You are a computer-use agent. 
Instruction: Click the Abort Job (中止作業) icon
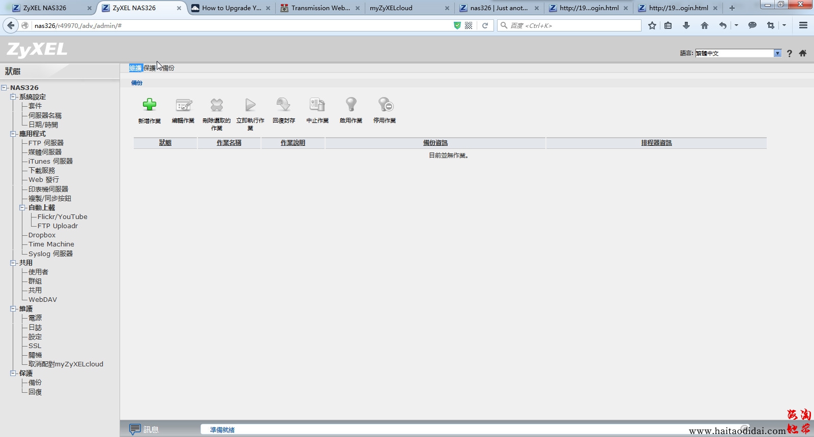(317, 105)
